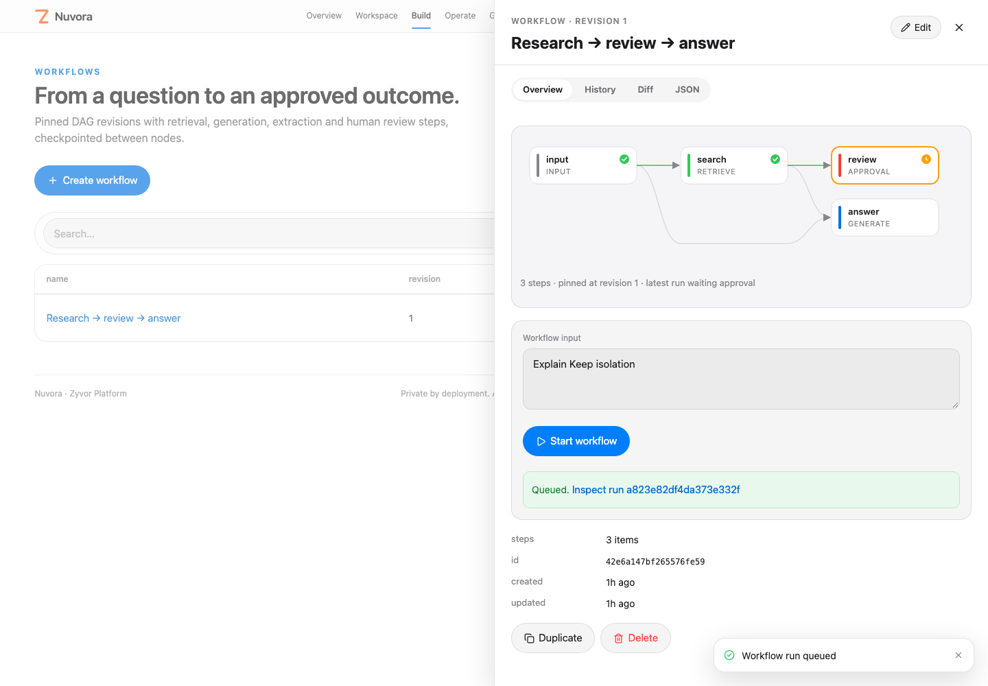The width and height of the screenshot is (988, 686).
Task: Click the orange clock on review node
Action: pos(926,159)
